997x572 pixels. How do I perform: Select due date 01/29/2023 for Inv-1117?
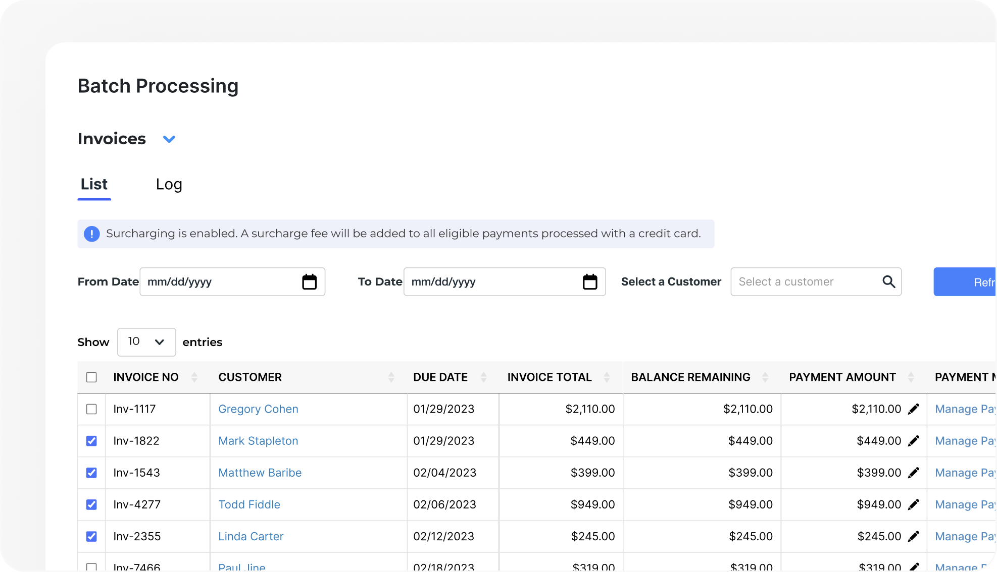click(443, 409)
